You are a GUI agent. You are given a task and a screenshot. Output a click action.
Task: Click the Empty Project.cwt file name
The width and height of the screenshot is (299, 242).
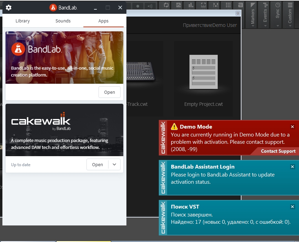(x=204, y=104)
